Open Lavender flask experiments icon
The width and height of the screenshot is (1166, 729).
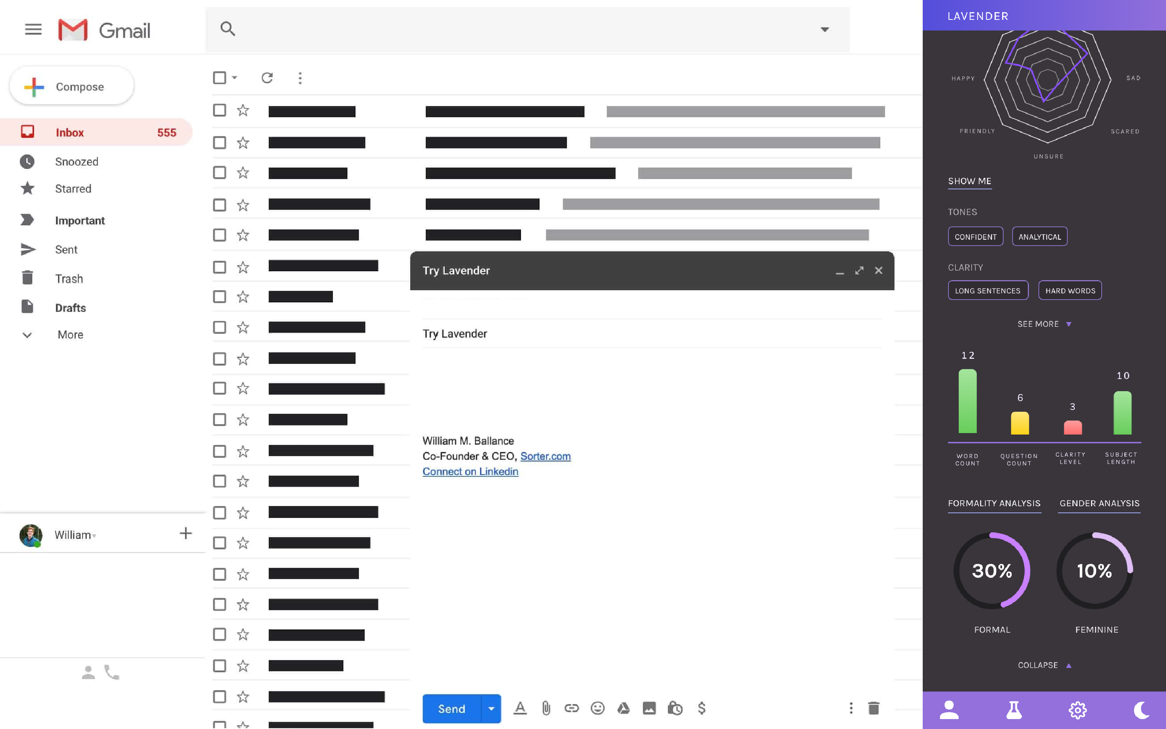click(1014, 710)
